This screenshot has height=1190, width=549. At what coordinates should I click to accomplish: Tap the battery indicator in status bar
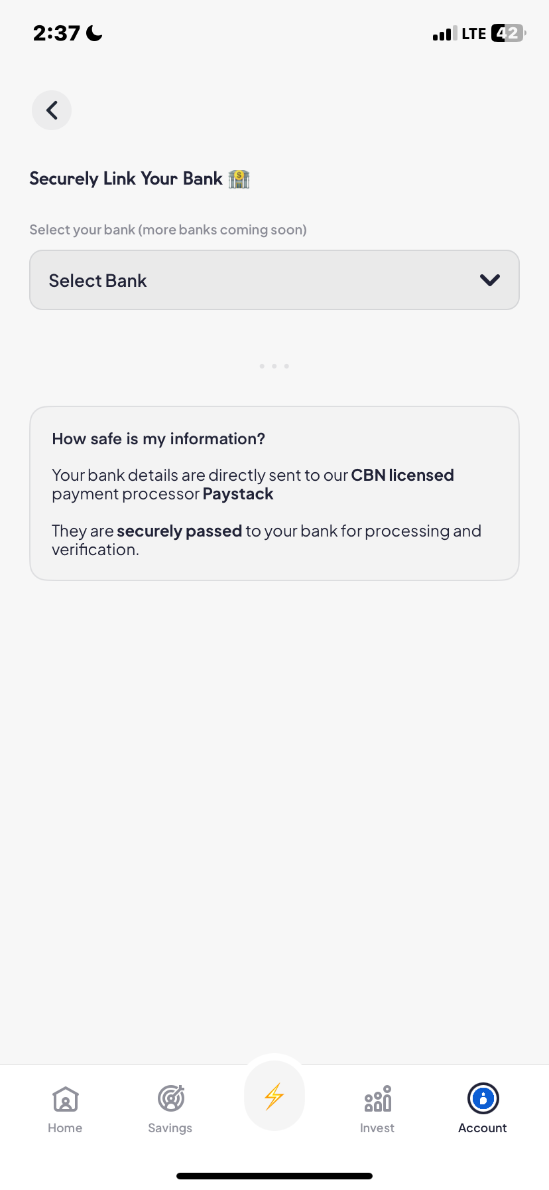(507, 33)
